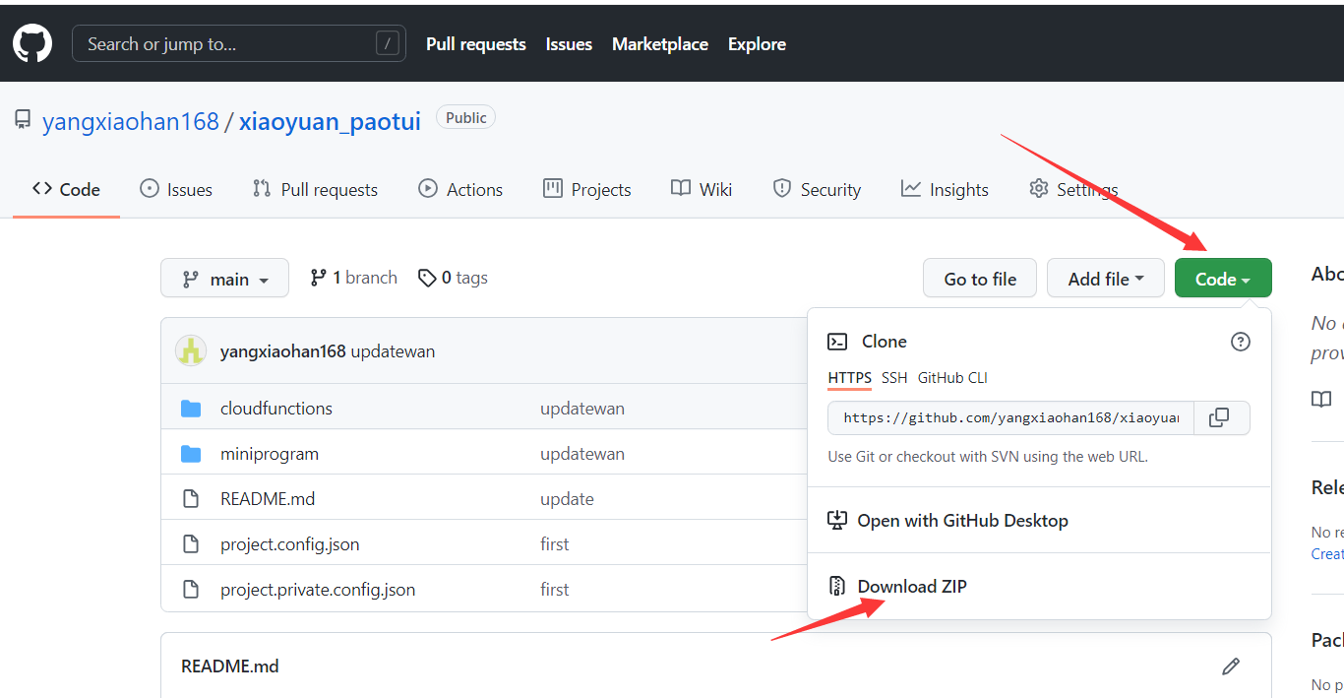1344x698 pixels.
Task: Select the GitHub CLI clone tab
Action: [x=952, y=378]
